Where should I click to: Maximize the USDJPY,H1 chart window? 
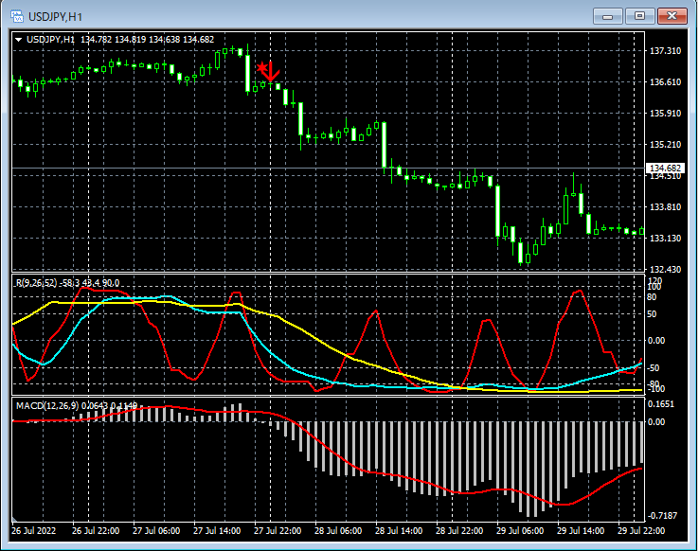click(x=639, y=16)
